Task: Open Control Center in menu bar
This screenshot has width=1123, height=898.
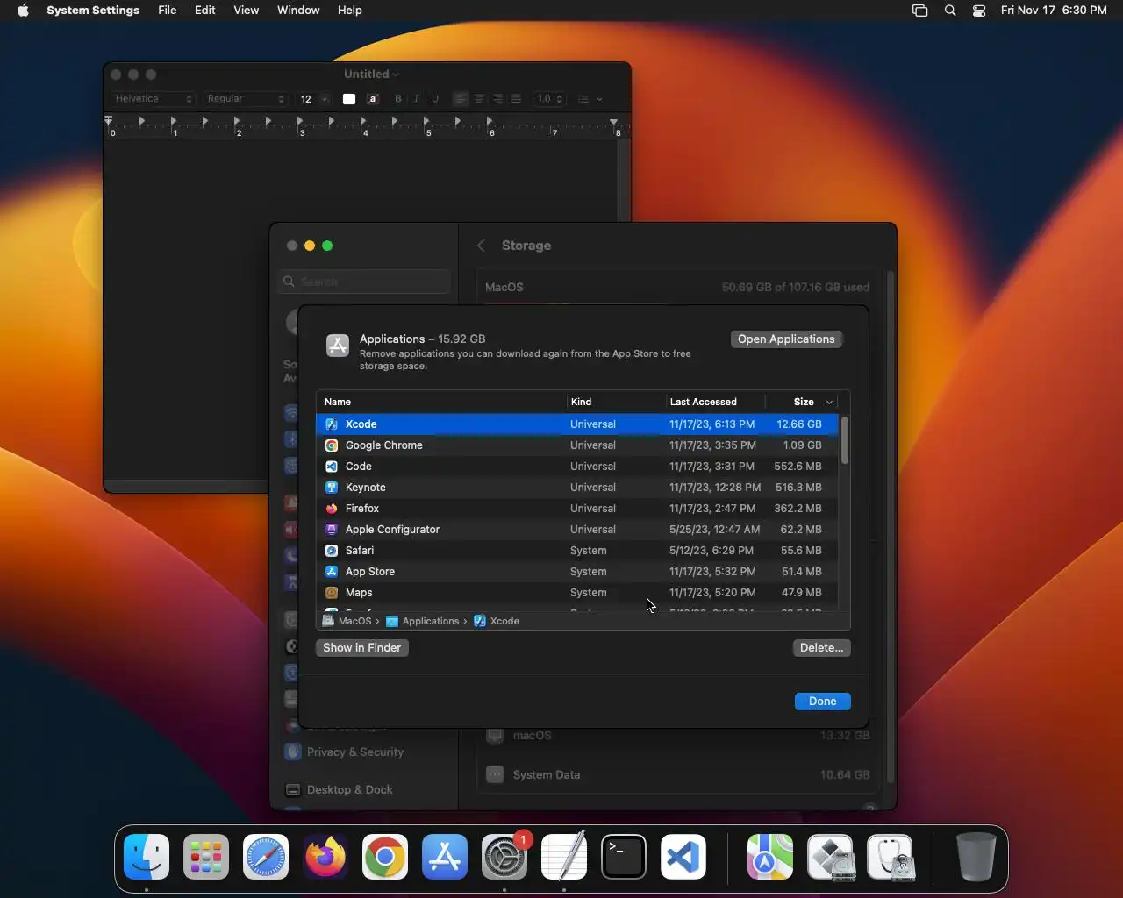Action: coord(979,11)
